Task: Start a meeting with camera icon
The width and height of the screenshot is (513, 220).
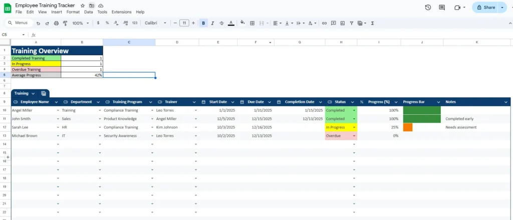Action: (x=457, y=8)
